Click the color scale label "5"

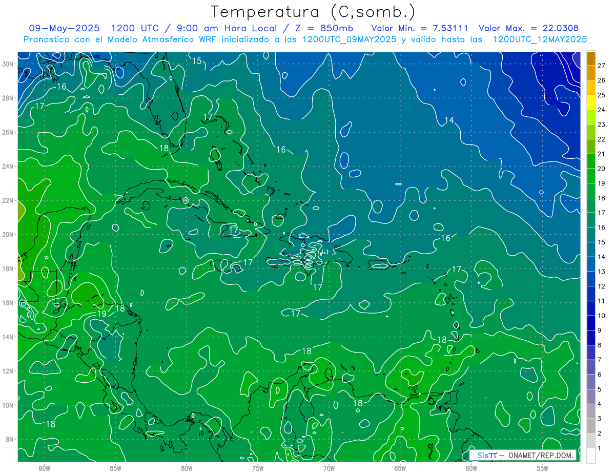[x=600, y=390]
